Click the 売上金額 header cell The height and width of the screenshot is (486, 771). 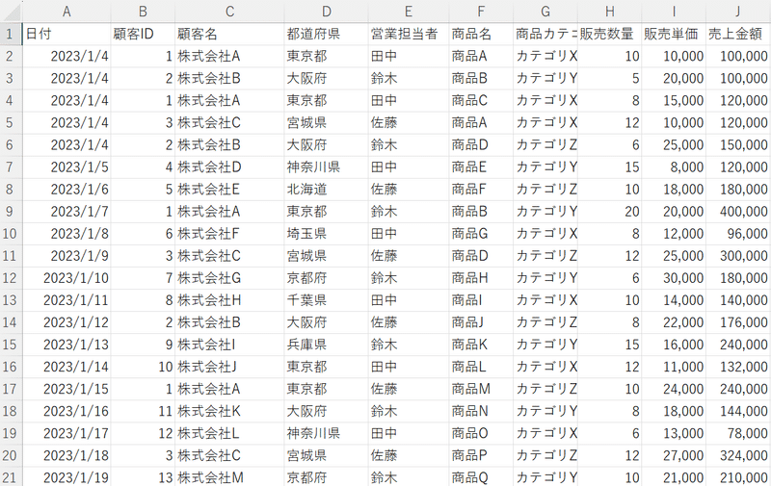[x=737, y=34]
